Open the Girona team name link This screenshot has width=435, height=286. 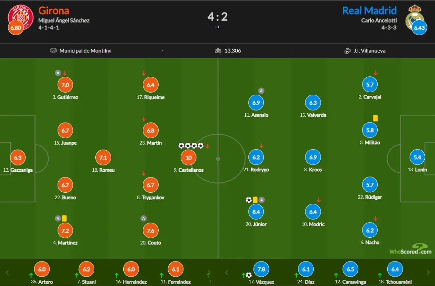point(54,10)
